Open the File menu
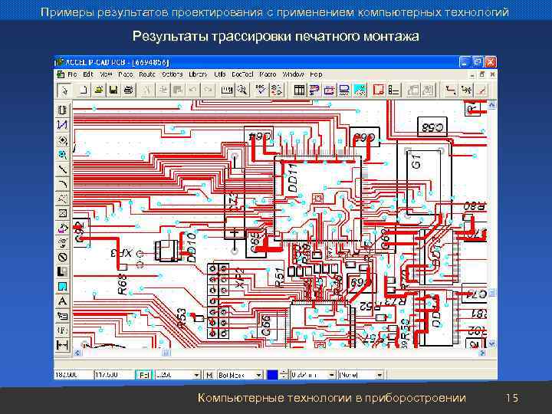 (72, 74)
